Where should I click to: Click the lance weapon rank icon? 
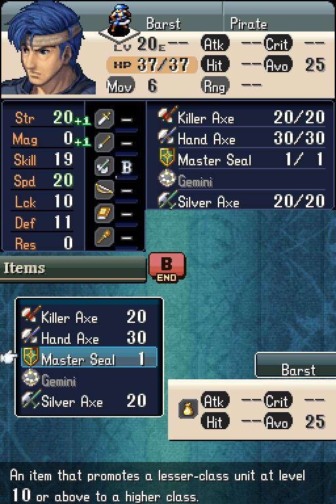(104, 142)
